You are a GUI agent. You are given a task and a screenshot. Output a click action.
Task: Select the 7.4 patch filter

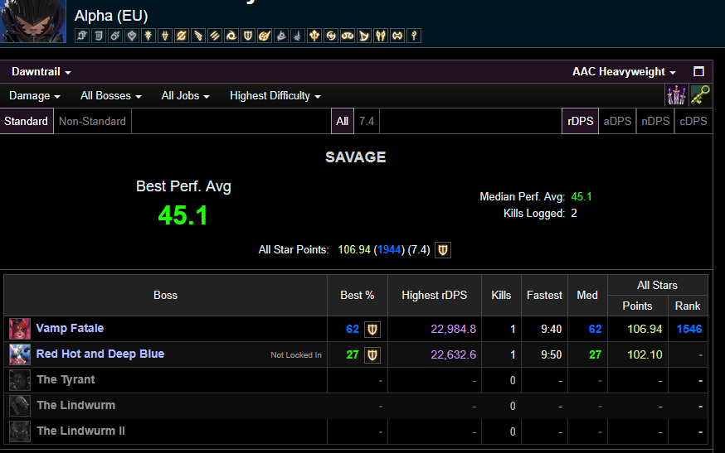pyautogui.click(x=367, y=121)
